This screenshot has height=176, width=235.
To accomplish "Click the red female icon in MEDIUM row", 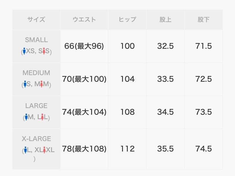I will click(x=41, y=84).
